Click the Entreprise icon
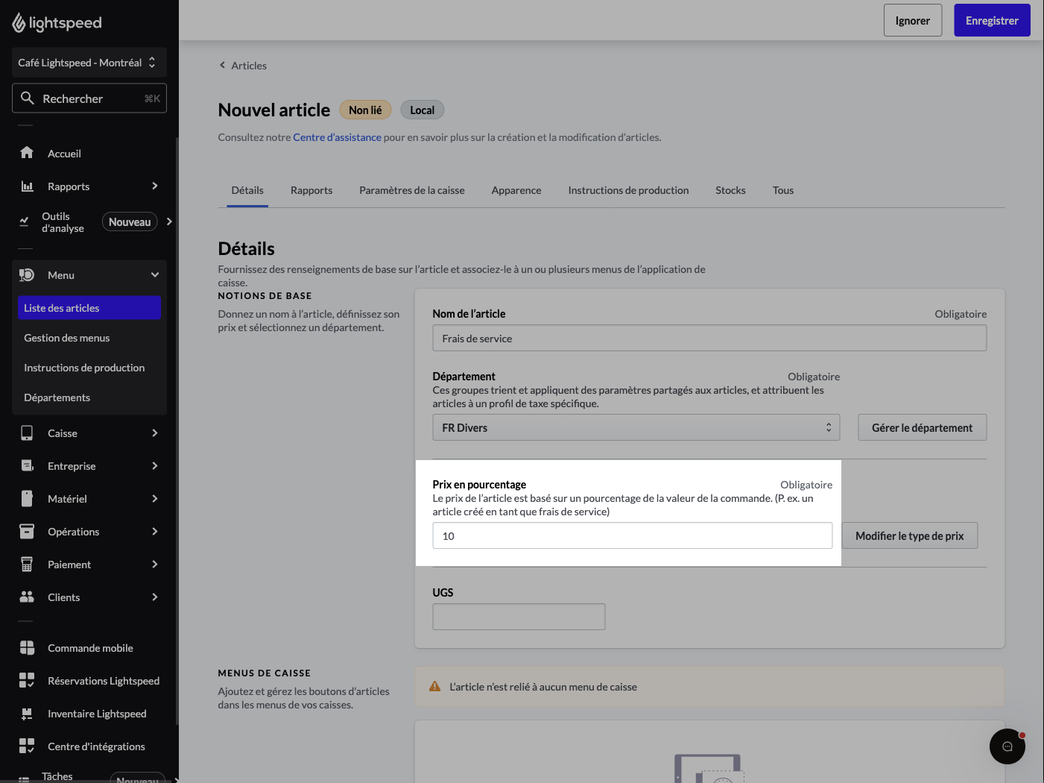1044x783 pixels. click(27, 466)
